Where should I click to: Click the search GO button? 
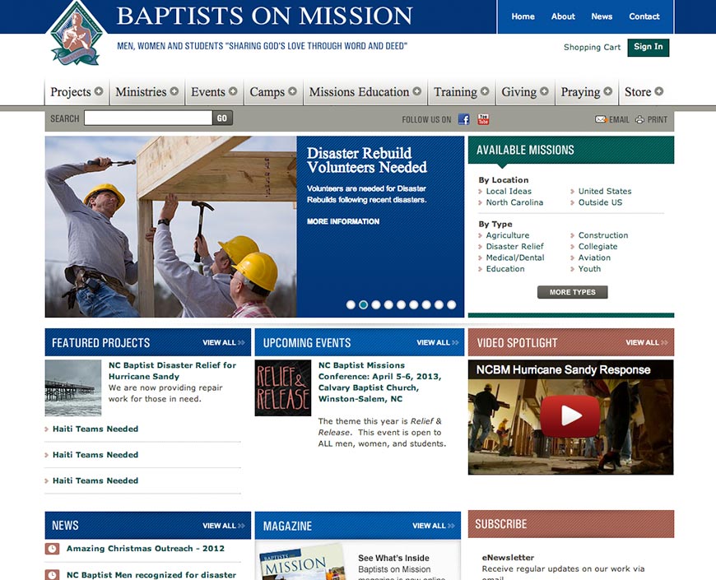pos(222,118)
